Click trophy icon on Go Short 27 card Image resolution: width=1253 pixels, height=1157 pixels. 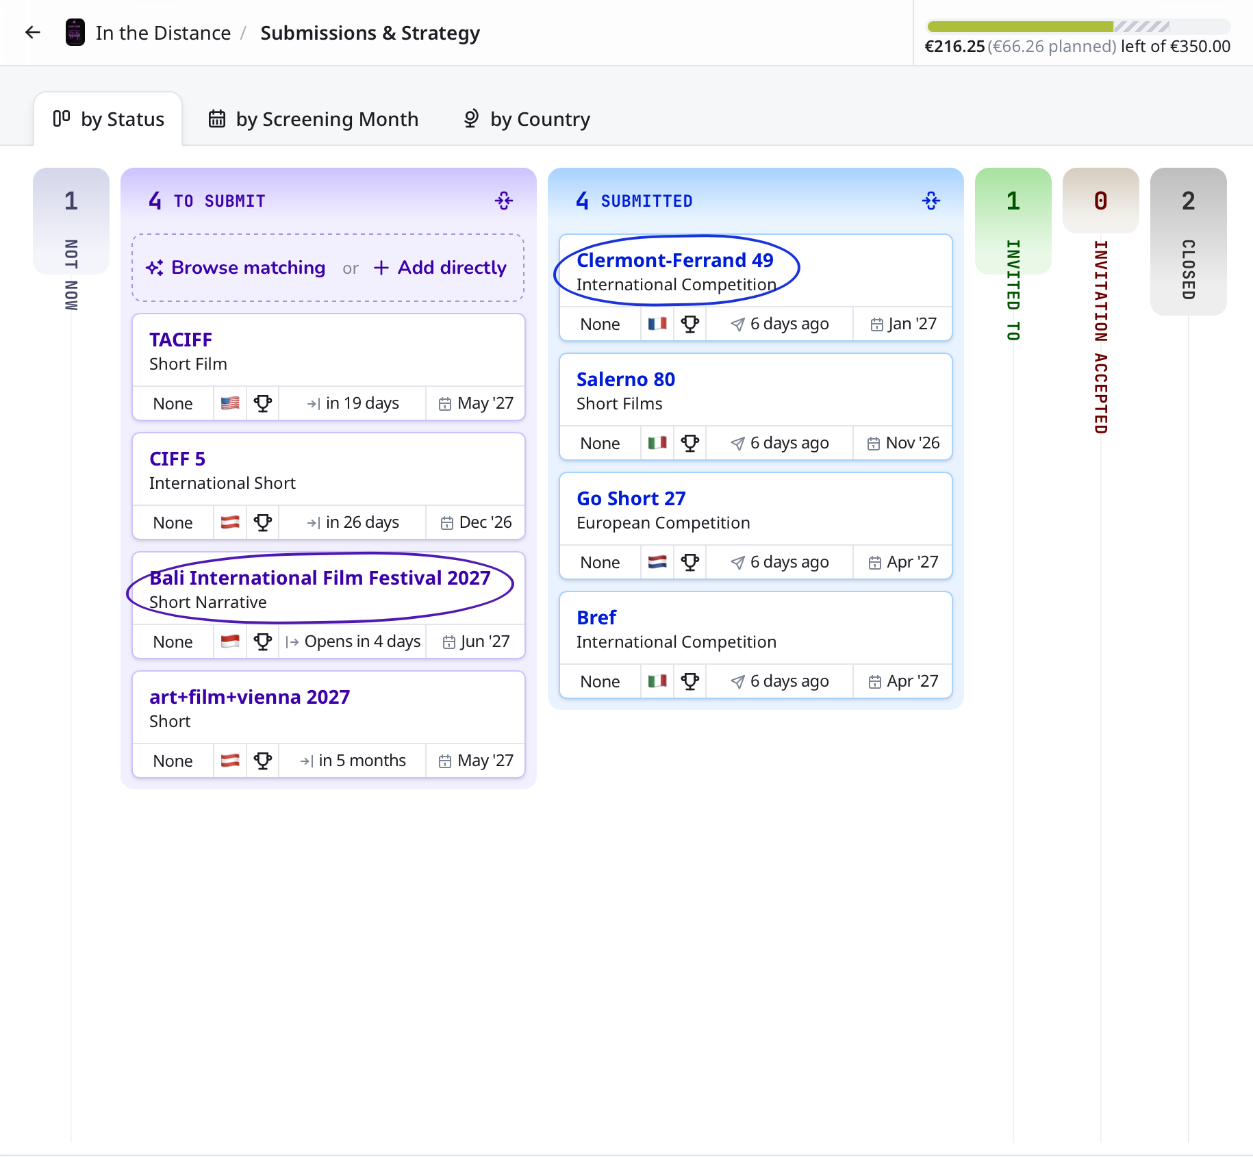coord(690,562)
